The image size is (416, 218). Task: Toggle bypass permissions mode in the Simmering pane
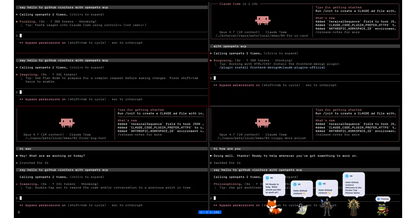pos(45,205)
